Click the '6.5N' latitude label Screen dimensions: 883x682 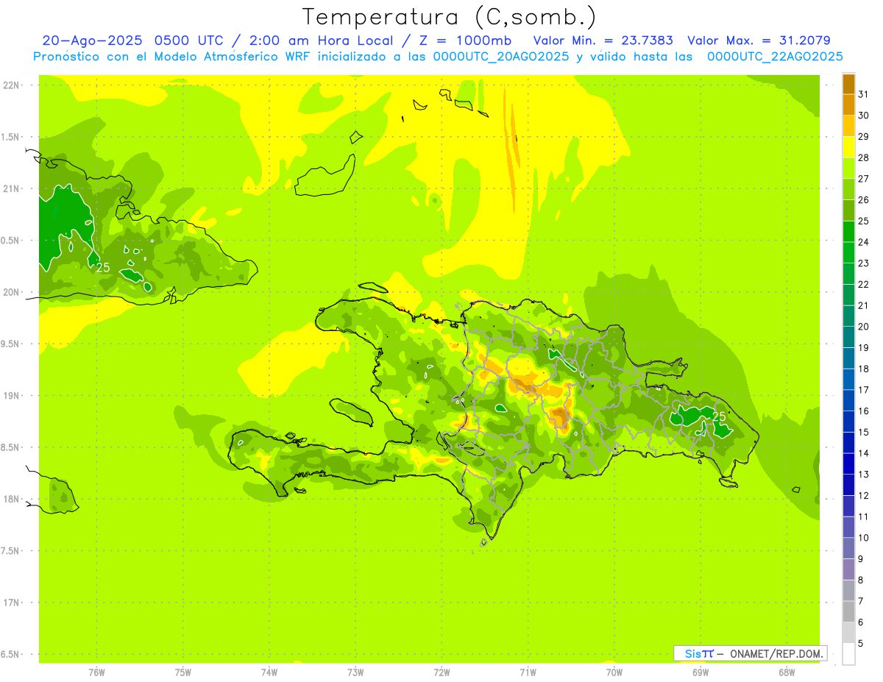11,654
